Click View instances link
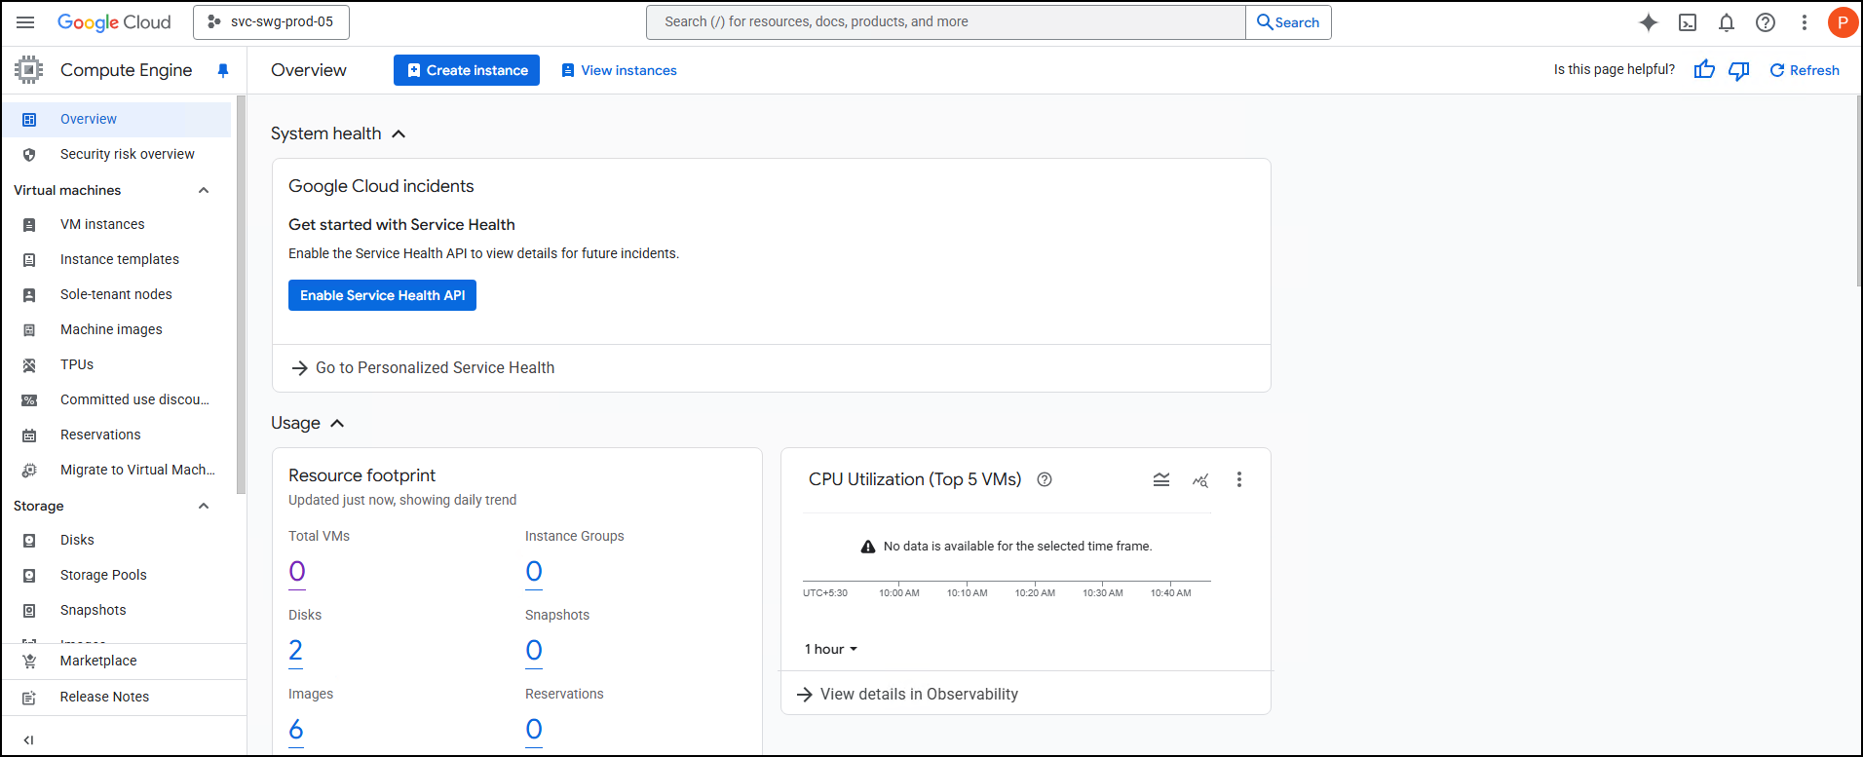Screen dimensions: 1863x757 tap(619, 70)
